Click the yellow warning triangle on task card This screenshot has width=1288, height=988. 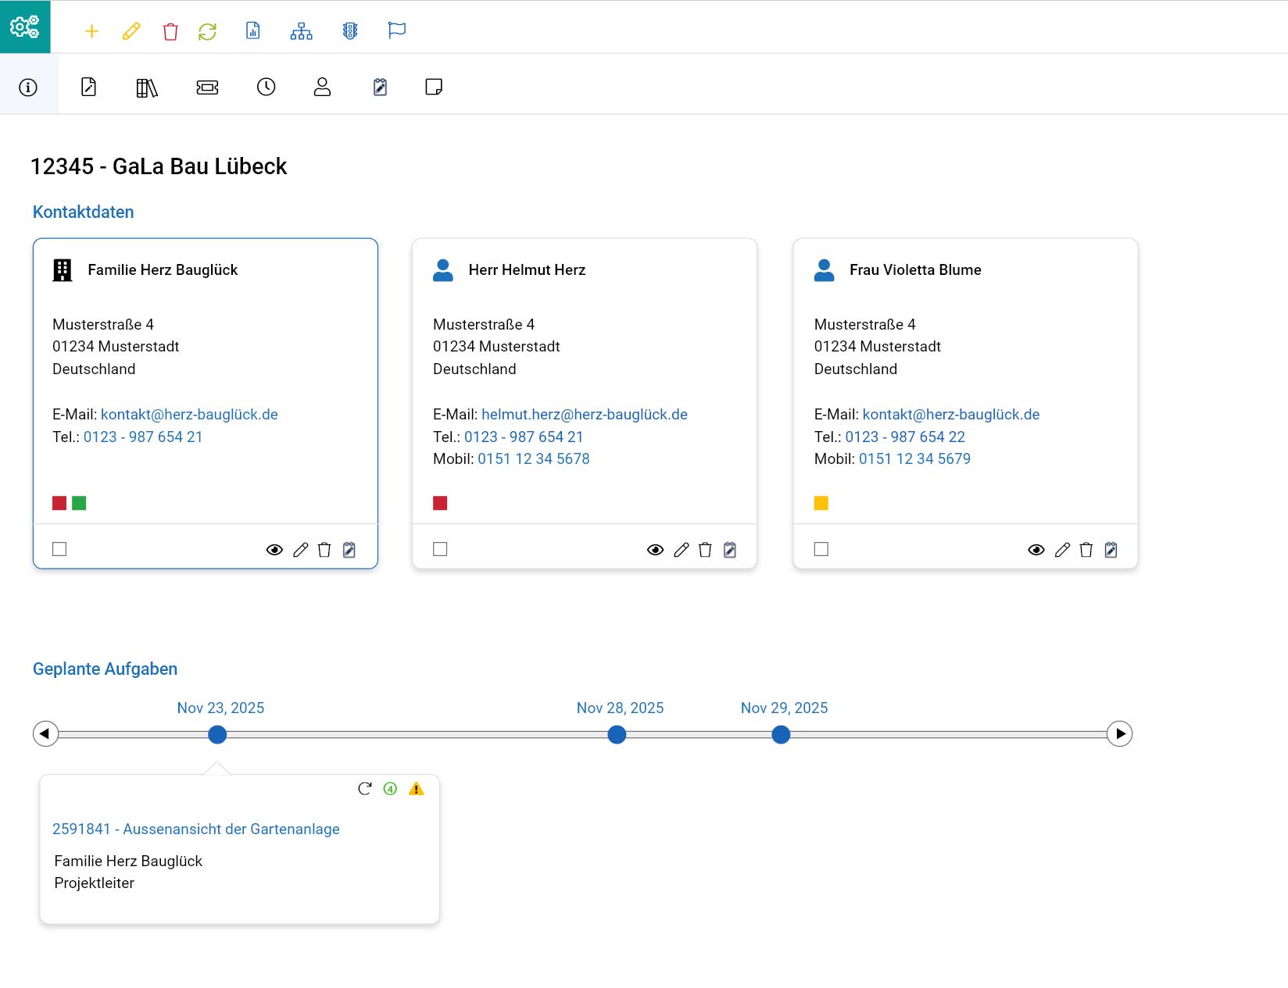[417, 789]
